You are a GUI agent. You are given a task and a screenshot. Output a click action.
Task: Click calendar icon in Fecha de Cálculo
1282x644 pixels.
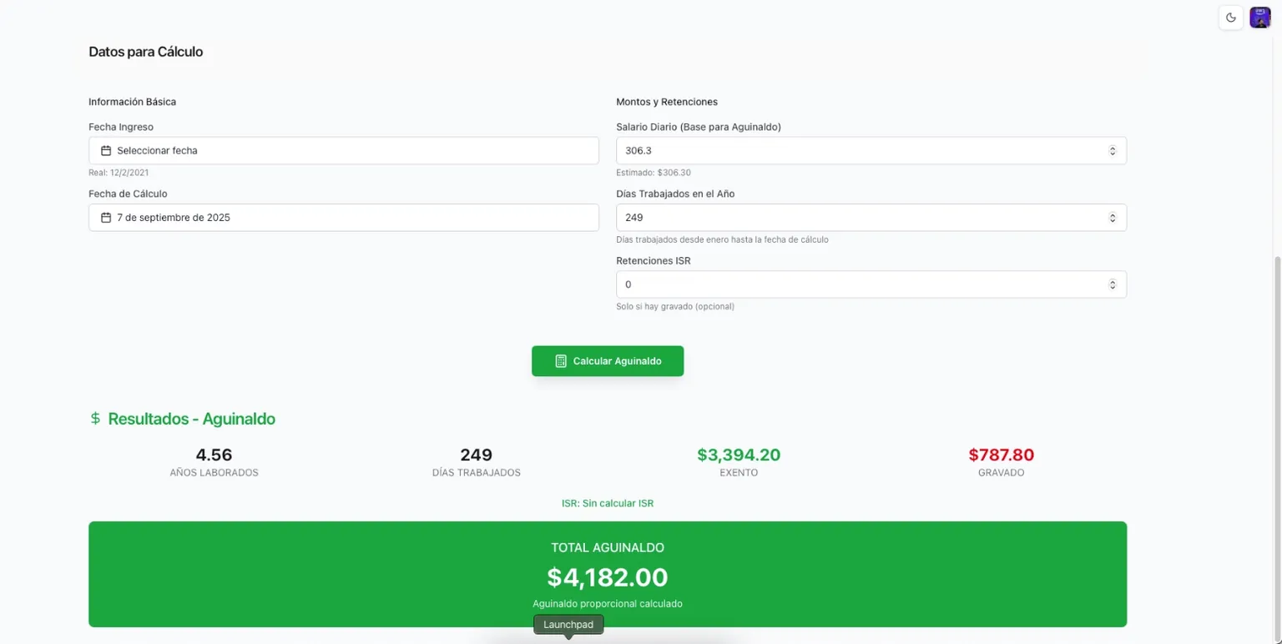(106, 218)
